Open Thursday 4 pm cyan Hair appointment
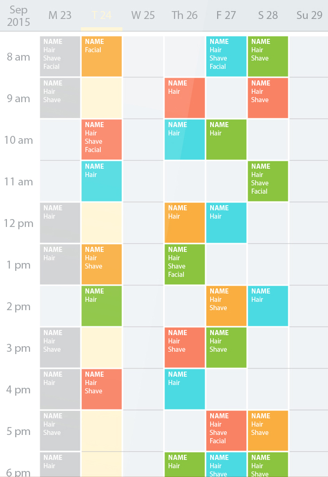The width and height of the screenshot is (328, 477). tap(184, 389)
